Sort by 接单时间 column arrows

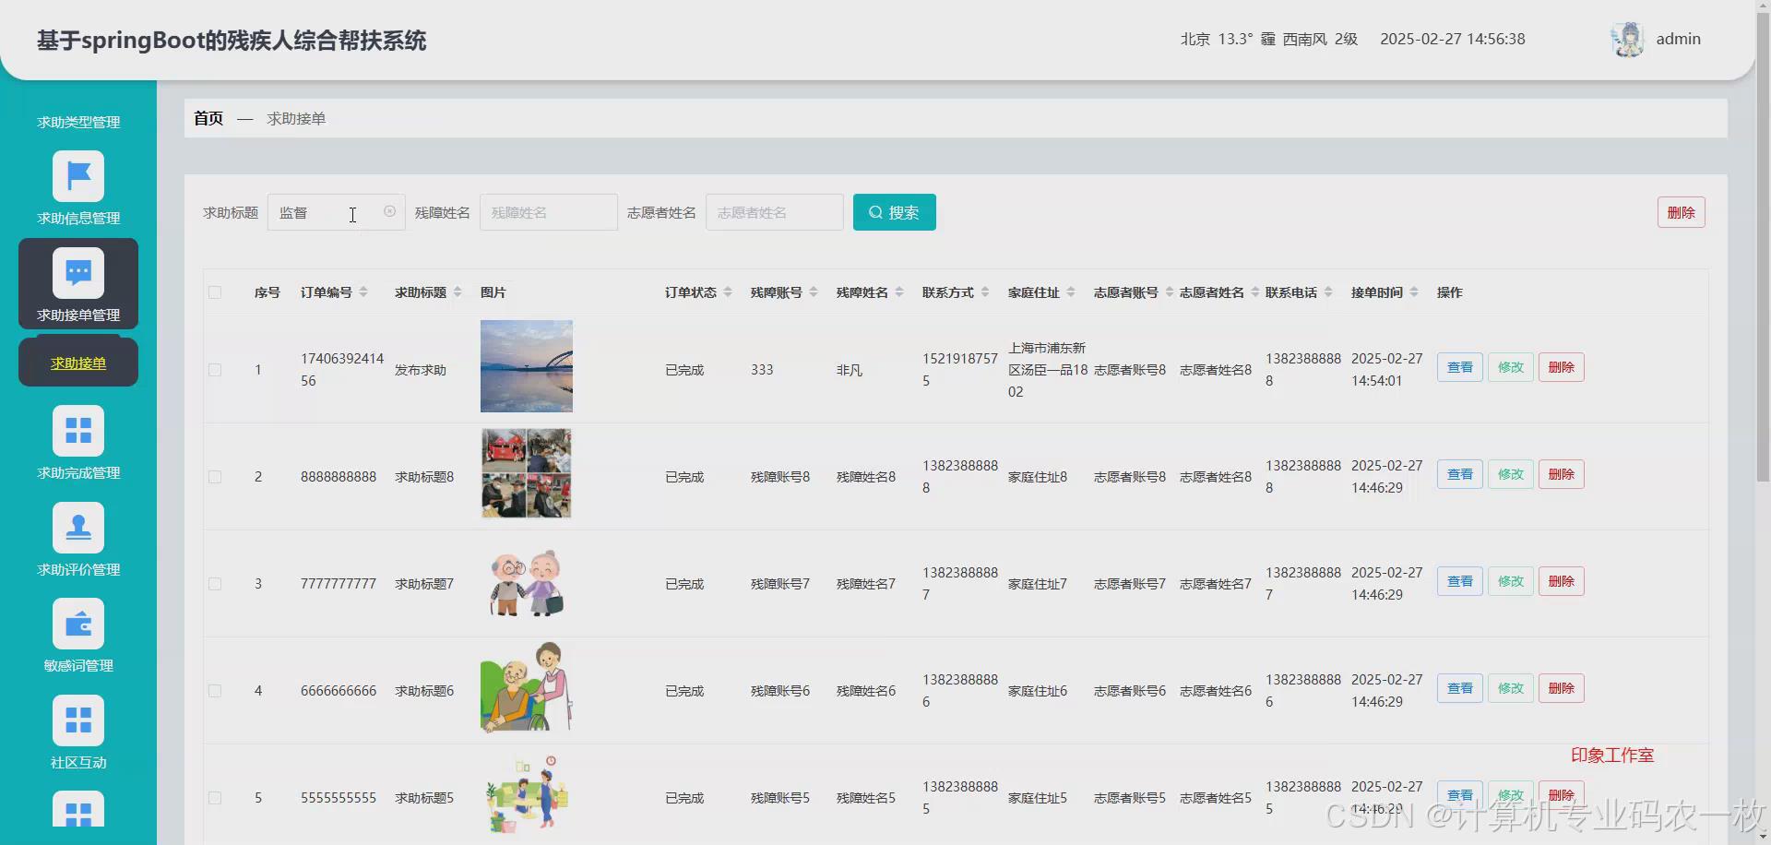point(1416,292)
